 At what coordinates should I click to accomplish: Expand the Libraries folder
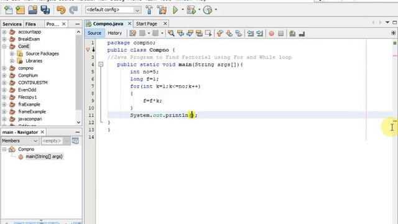12,61
